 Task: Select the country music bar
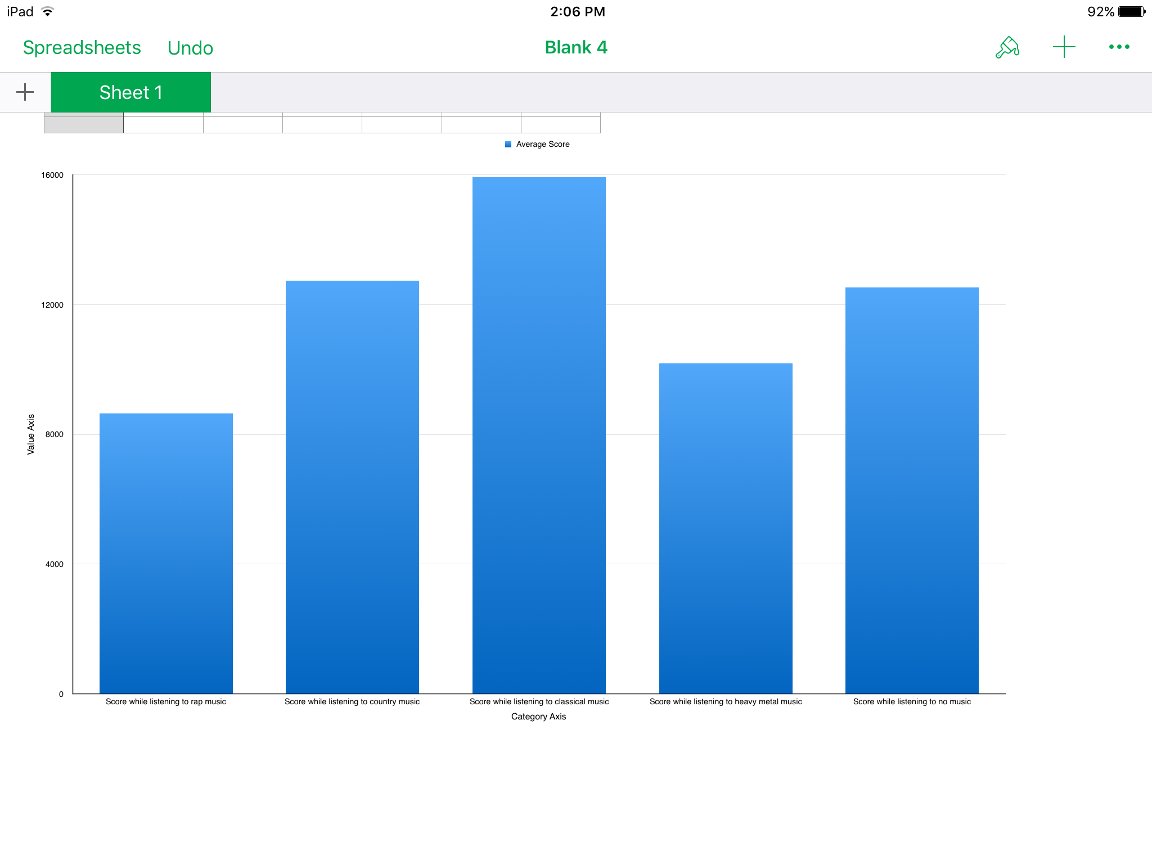coord(352,487)
